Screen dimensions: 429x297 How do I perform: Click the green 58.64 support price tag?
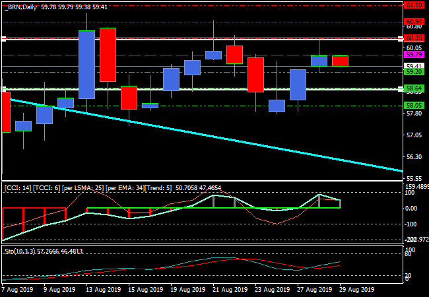point(414,88)
